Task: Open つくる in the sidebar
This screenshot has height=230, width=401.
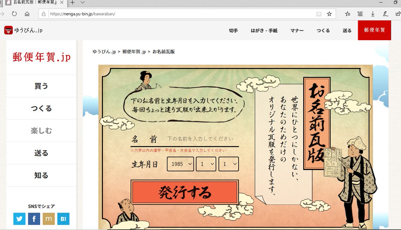Action: click(x=41, y=108)
